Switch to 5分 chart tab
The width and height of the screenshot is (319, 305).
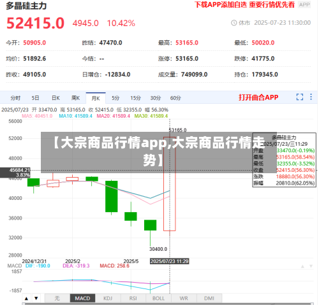coord(115,98)
